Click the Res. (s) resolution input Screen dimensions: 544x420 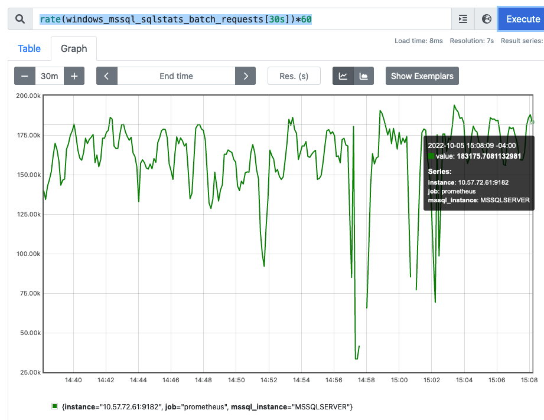pyautogui.click(x=294, y=76)
